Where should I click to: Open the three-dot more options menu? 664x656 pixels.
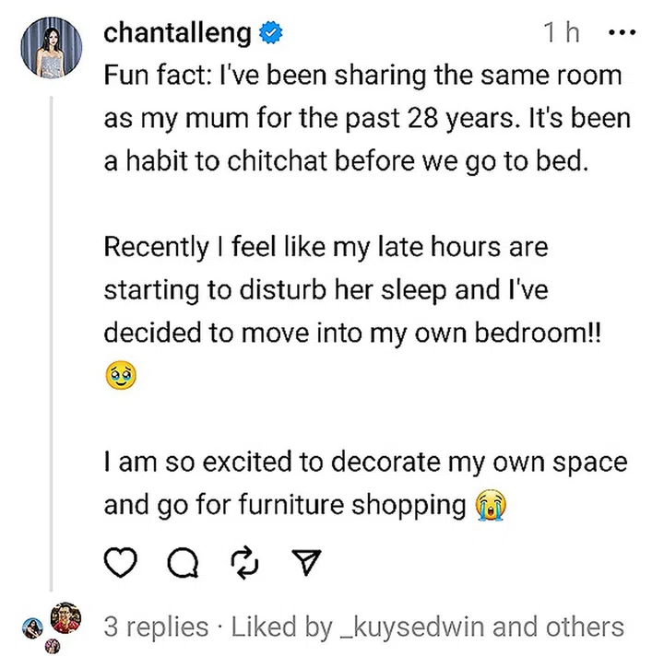click(x=623, y=34)
